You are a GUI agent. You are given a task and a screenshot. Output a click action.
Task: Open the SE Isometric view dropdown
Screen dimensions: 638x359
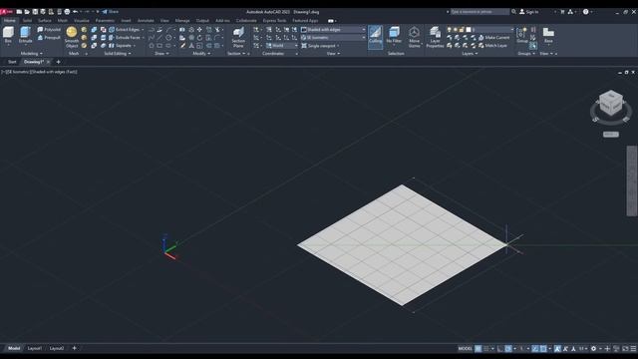click(x=333, y=38)
